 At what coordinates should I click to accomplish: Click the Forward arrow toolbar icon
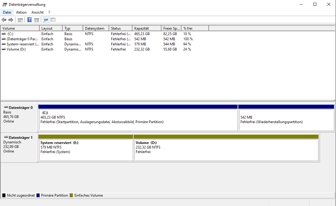[11, 20]
